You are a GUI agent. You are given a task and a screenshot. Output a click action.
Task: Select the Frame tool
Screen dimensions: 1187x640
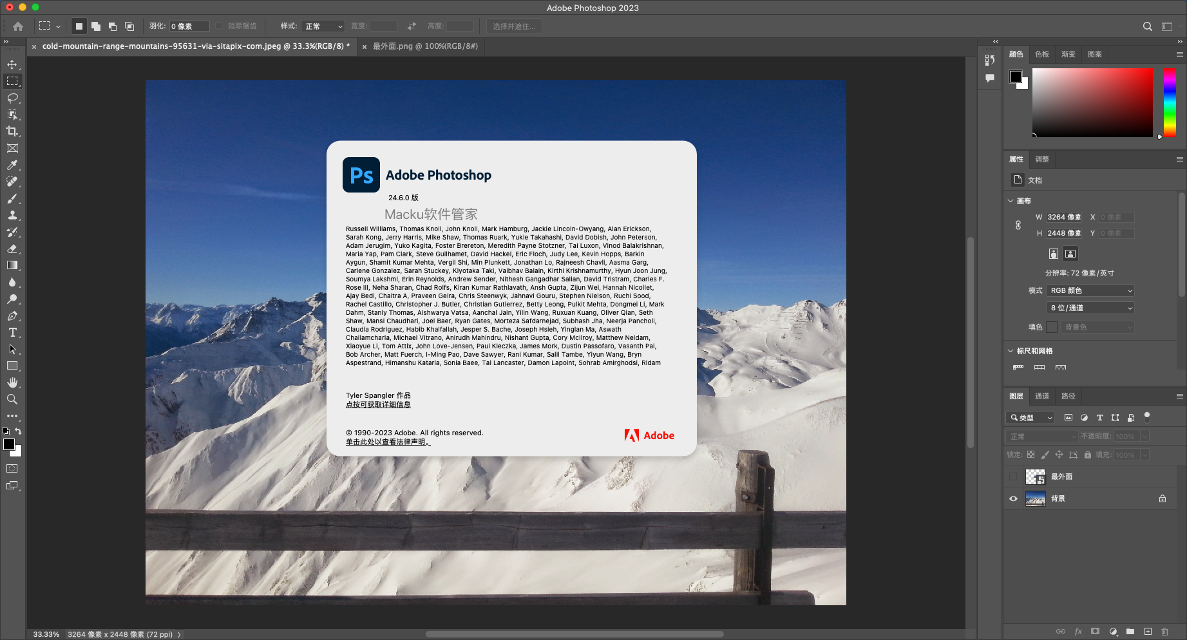[12, 148]
